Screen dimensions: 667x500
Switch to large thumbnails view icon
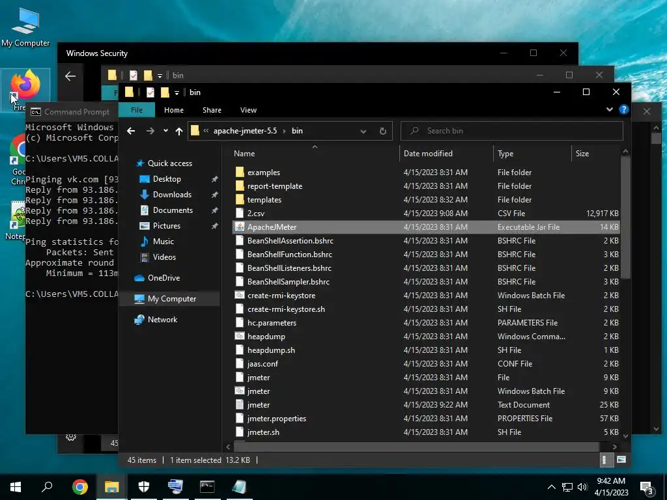click(x=621, y=460)
